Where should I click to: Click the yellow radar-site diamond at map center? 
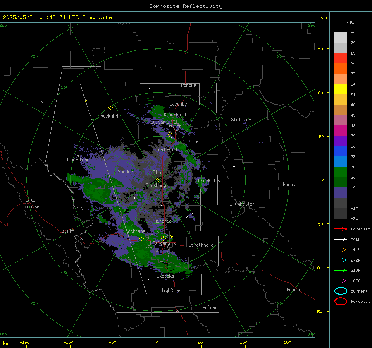coord(157,180)
